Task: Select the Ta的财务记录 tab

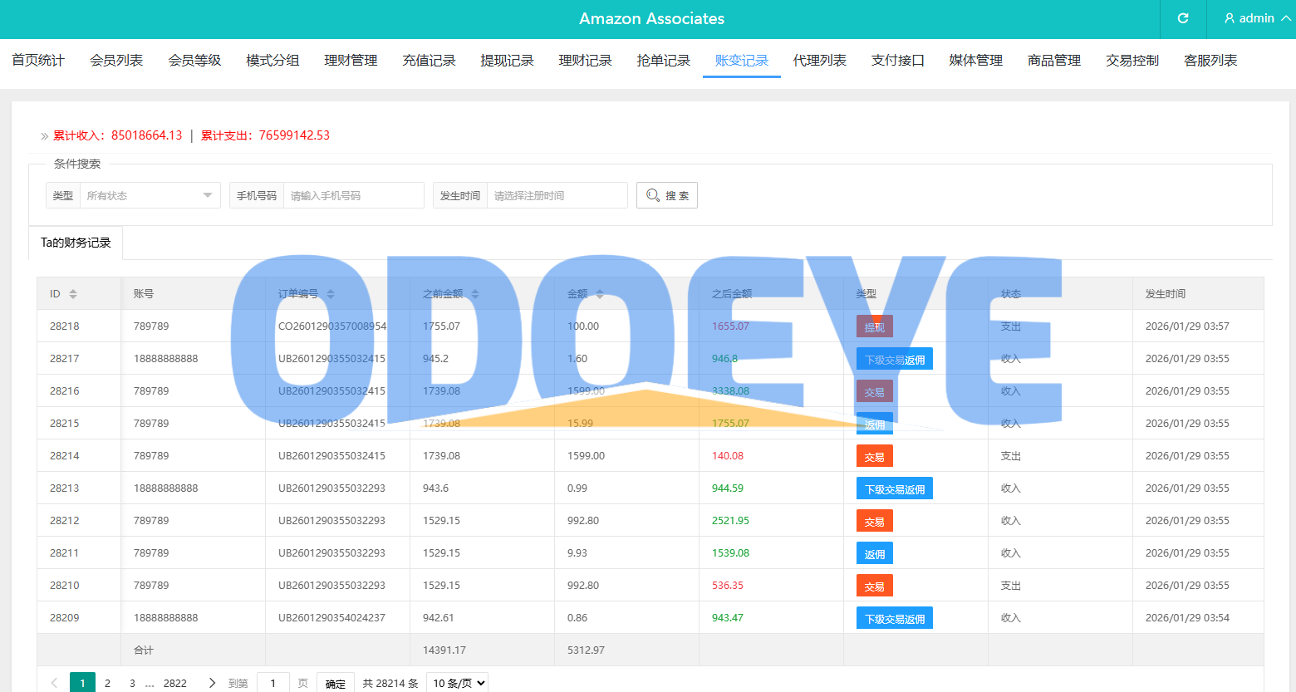Action: (76, 243)
